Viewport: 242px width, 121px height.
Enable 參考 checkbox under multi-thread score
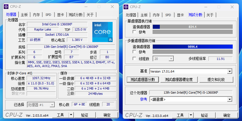pyautogui.click(x=134, y=52)
